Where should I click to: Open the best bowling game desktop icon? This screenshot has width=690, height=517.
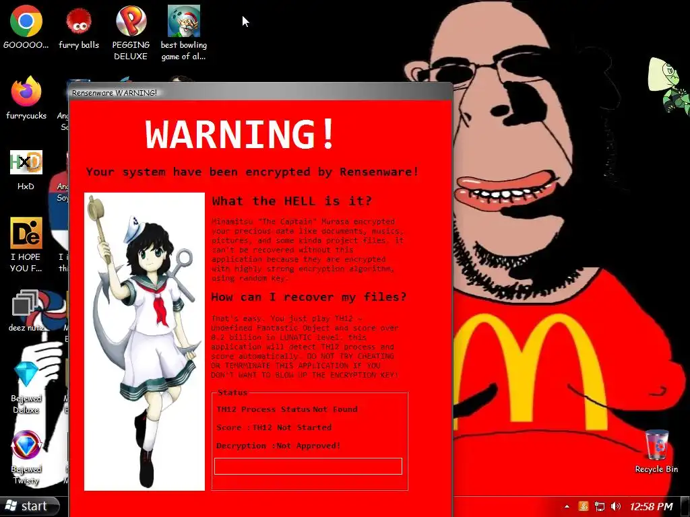click(x=183, y=32)
